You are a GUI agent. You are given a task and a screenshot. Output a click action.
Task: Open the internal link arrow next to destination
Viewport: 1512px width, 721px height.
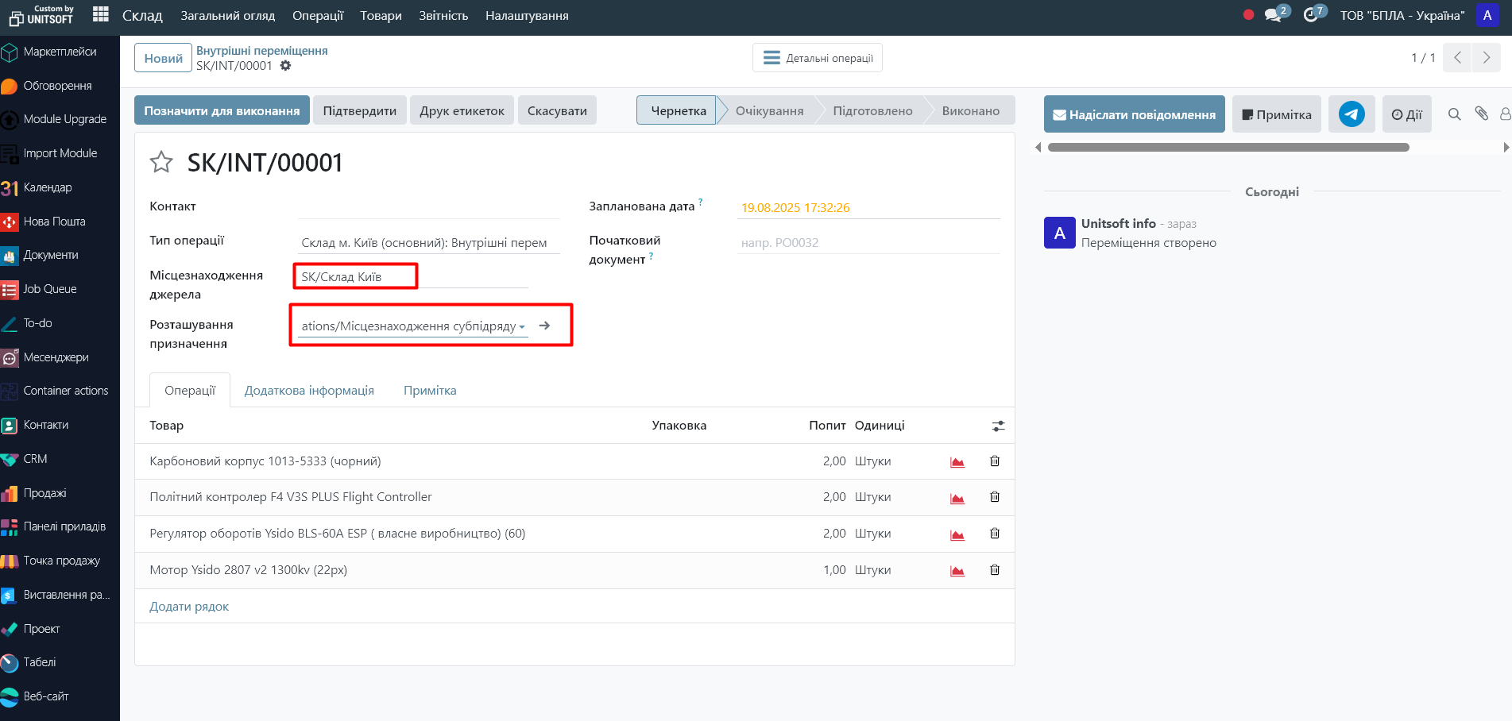point(544,326)
